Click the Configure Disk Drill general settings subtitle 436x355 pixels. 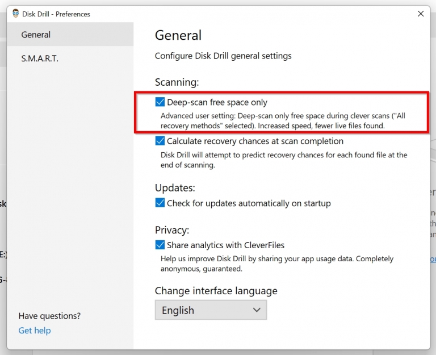tap(223, 56)
